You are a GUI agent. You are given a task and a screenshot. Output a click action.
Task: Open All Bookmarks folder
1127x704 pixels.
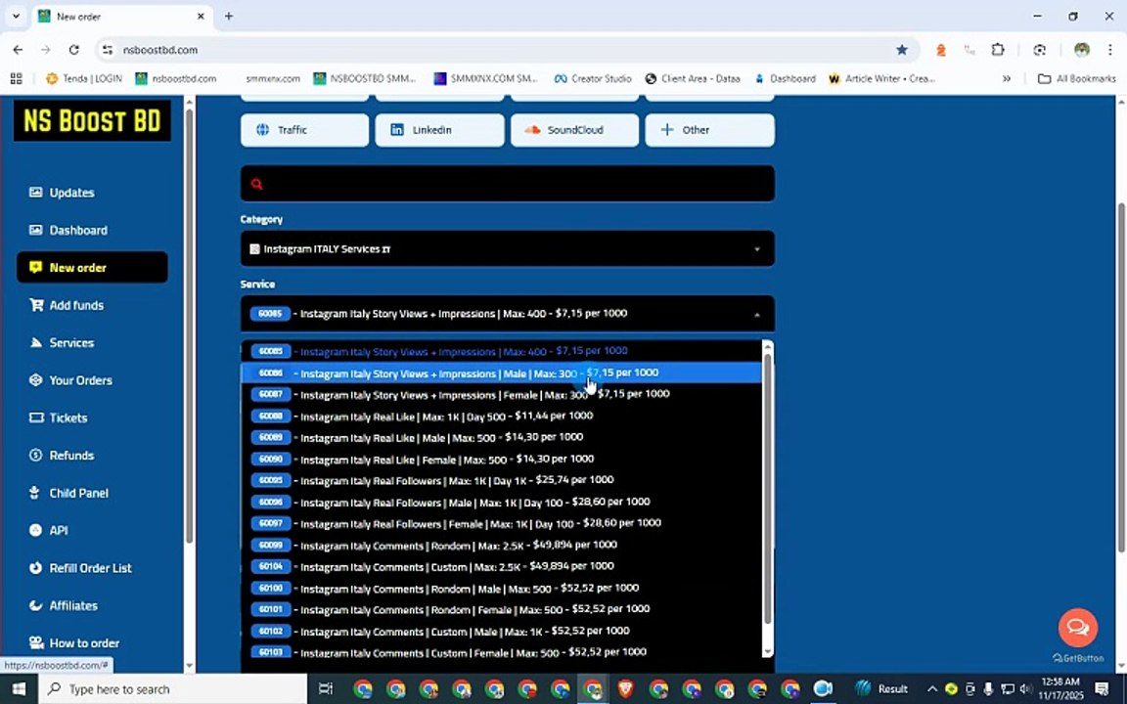pos(1077,78)
